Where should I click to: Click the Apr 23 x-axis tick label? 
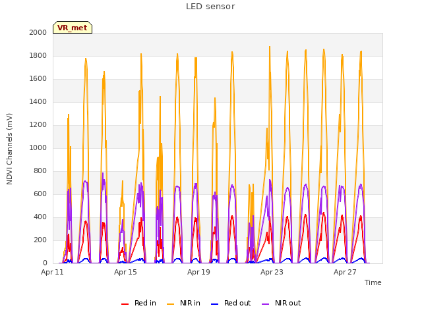coord(272,272)
